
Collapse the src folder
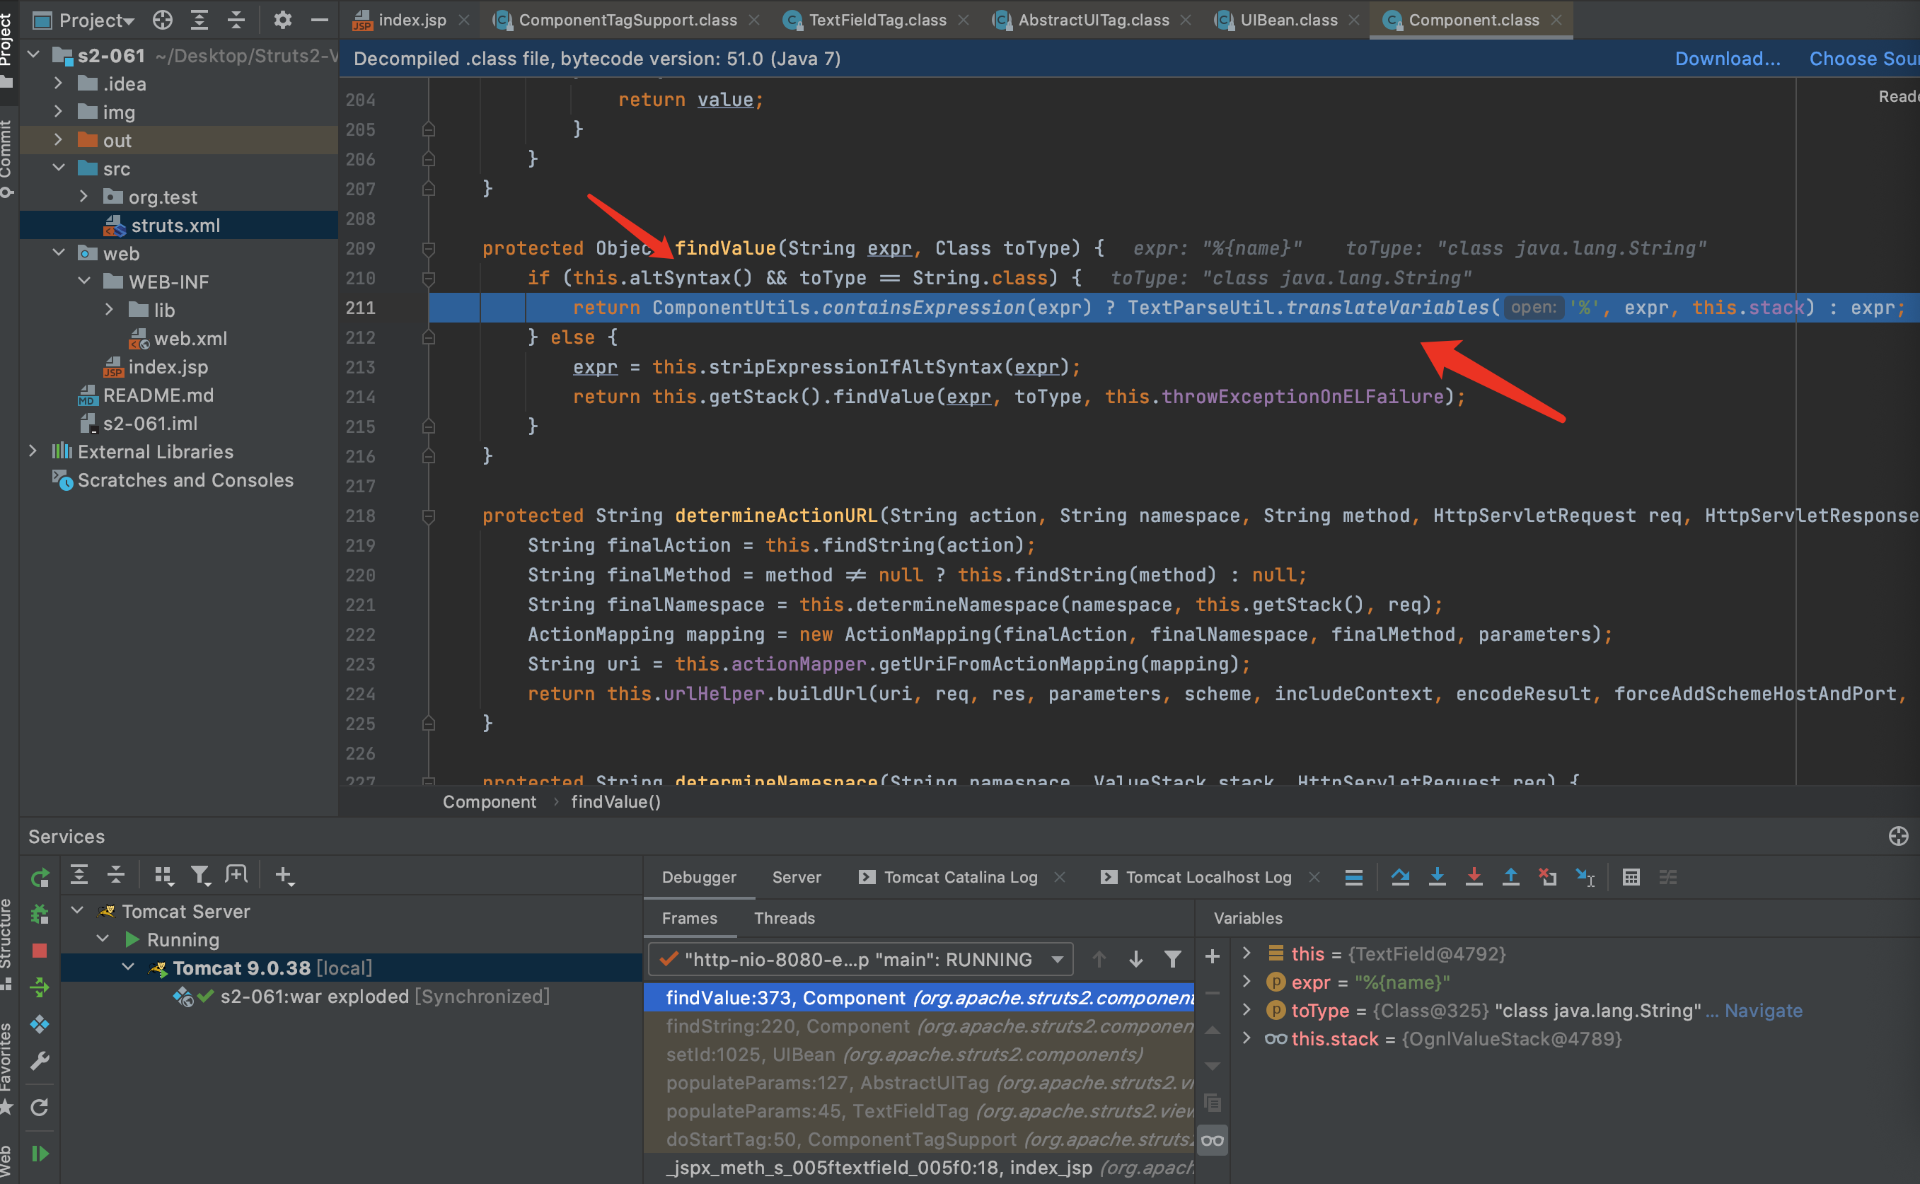[x=58, y=168]
